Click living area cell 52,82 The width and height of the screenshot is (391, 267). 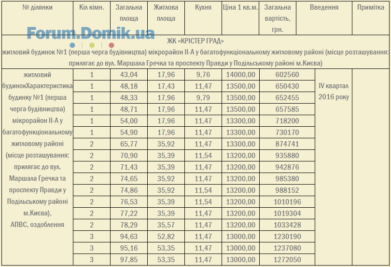coord(166,236)
